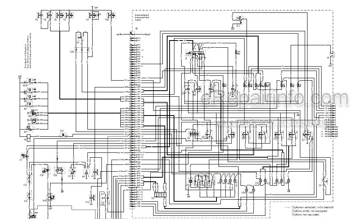Click the H11 indicator lamp symbol
The image size is (350, 219).
[x=261, y=180]
